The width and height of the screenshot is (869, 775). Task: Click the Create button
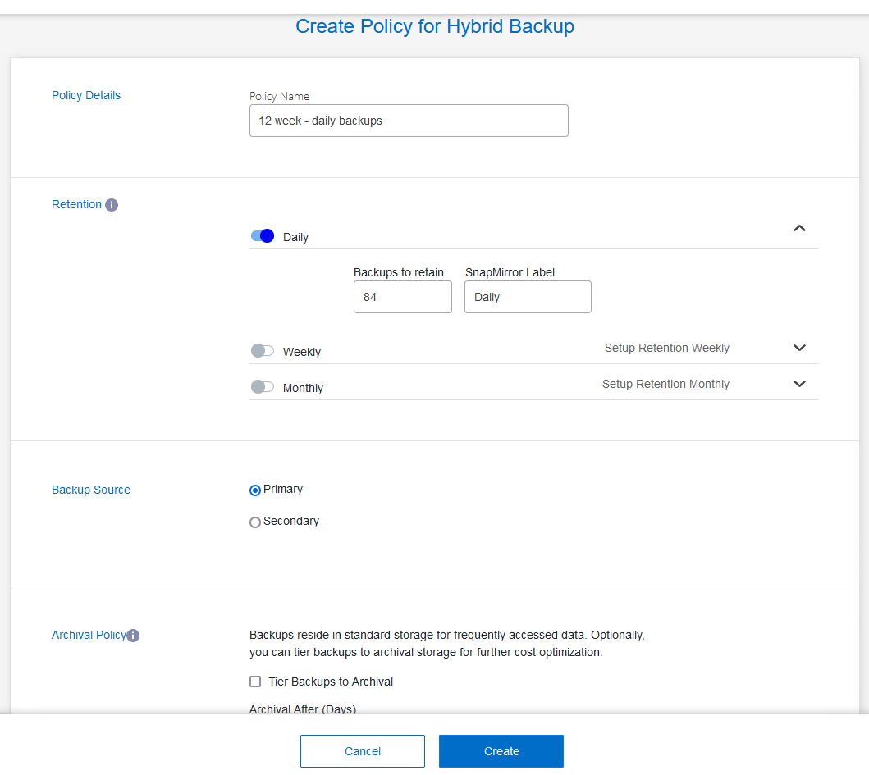501,751
